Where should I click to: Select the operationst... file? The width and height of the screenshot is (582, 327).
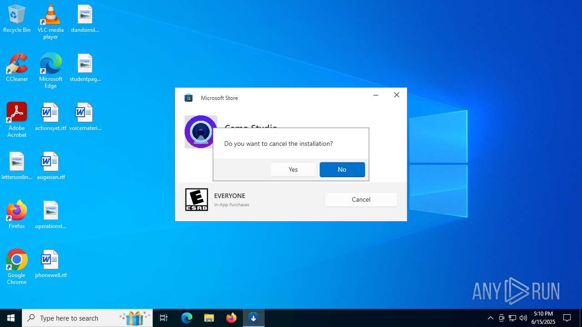50,215
